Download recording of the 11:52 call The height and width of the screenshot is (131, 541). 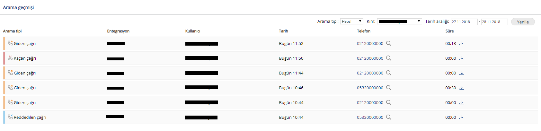[462, 43]
